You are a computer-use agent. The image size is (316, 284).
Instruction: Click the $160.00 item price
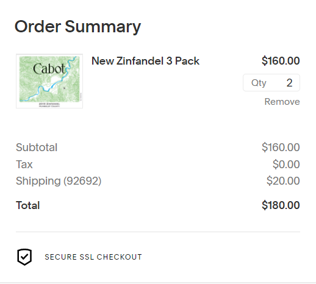(x=281, y=61)
